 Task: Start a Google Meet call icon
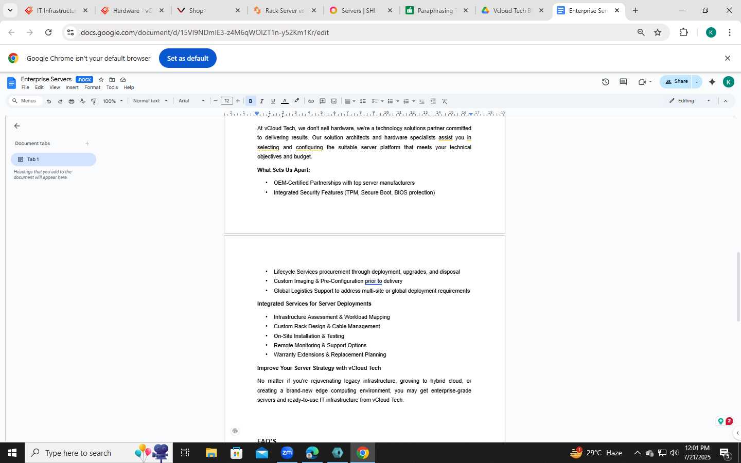click(x=642, y=82)
